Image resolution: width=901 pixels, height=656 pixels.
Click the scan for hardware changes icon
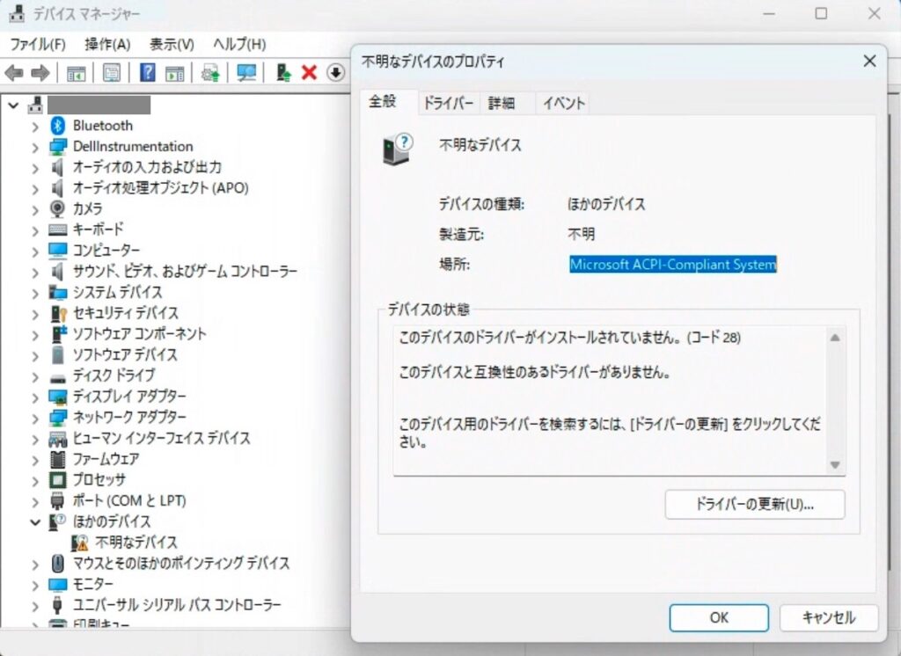pos(246,73)
